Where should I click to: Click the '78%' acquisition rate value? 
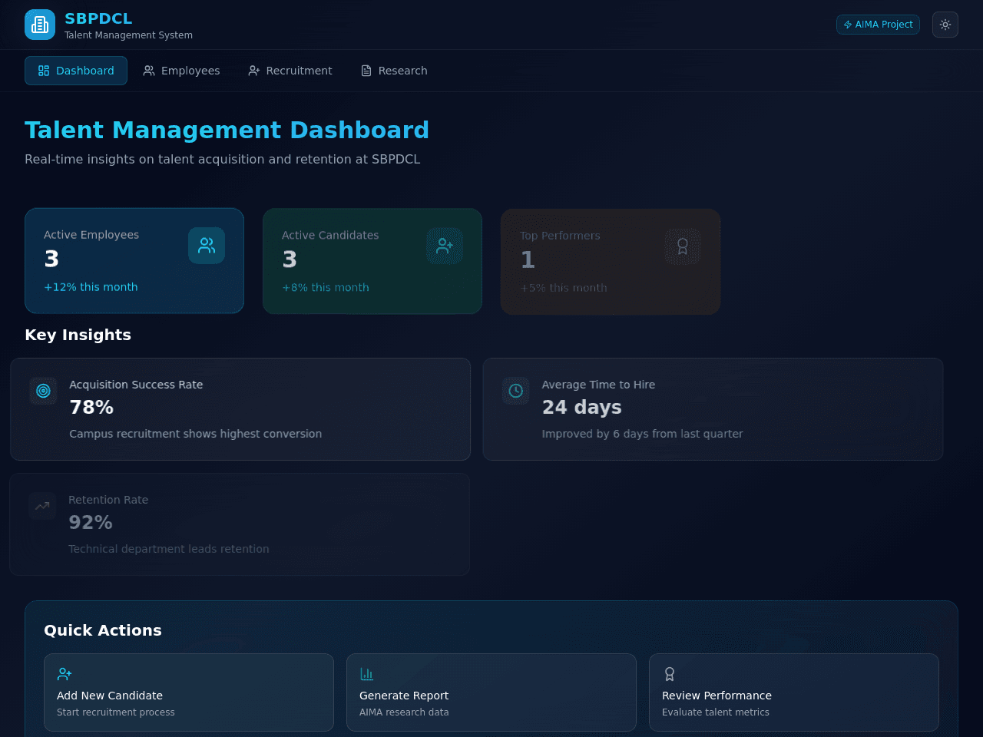tap(91, 408)
